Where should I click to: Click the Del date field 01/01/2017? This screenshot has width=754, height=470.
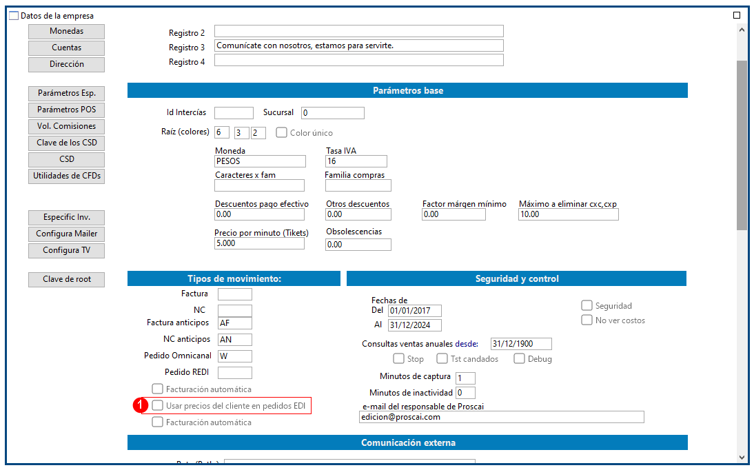click(x=414, y=311)
